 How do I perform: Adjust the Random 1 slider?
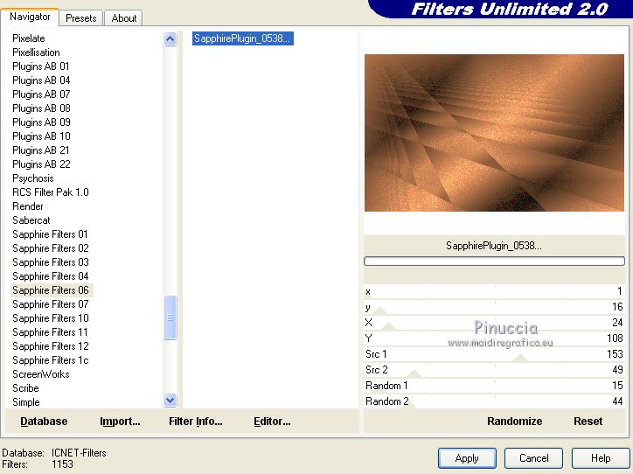[494, 386]
